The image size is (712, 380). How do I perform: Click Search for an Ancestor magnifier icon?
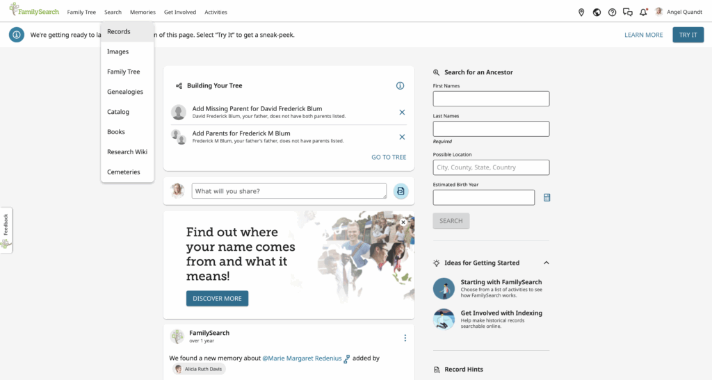[437, 72]
